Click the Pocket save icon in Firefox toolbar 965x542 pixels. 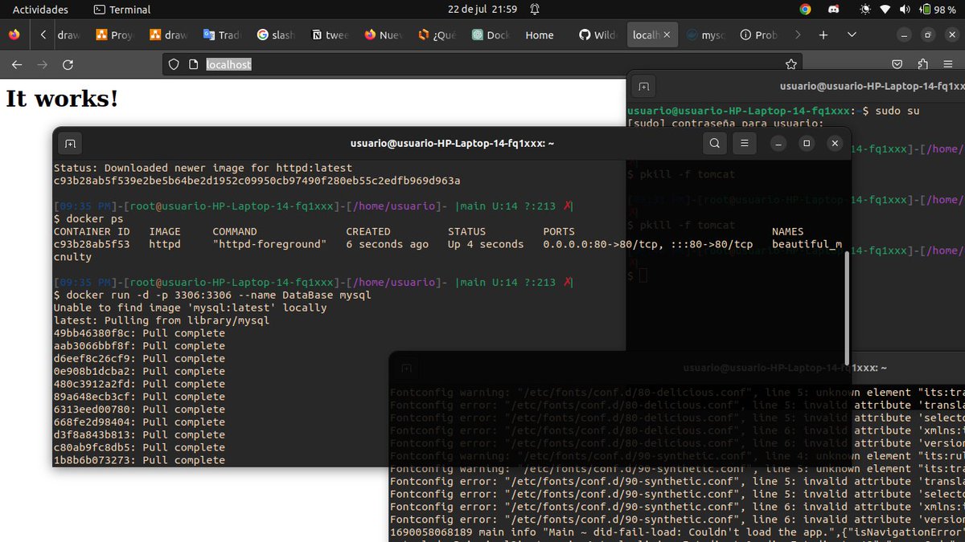[897, 64]
